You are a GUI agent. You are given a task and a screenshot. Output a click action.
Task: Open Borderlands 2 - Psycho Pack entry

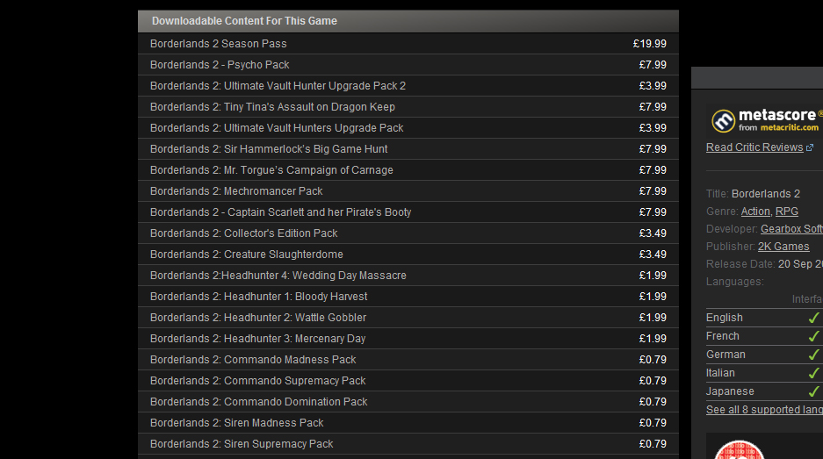tap(220, 65)
